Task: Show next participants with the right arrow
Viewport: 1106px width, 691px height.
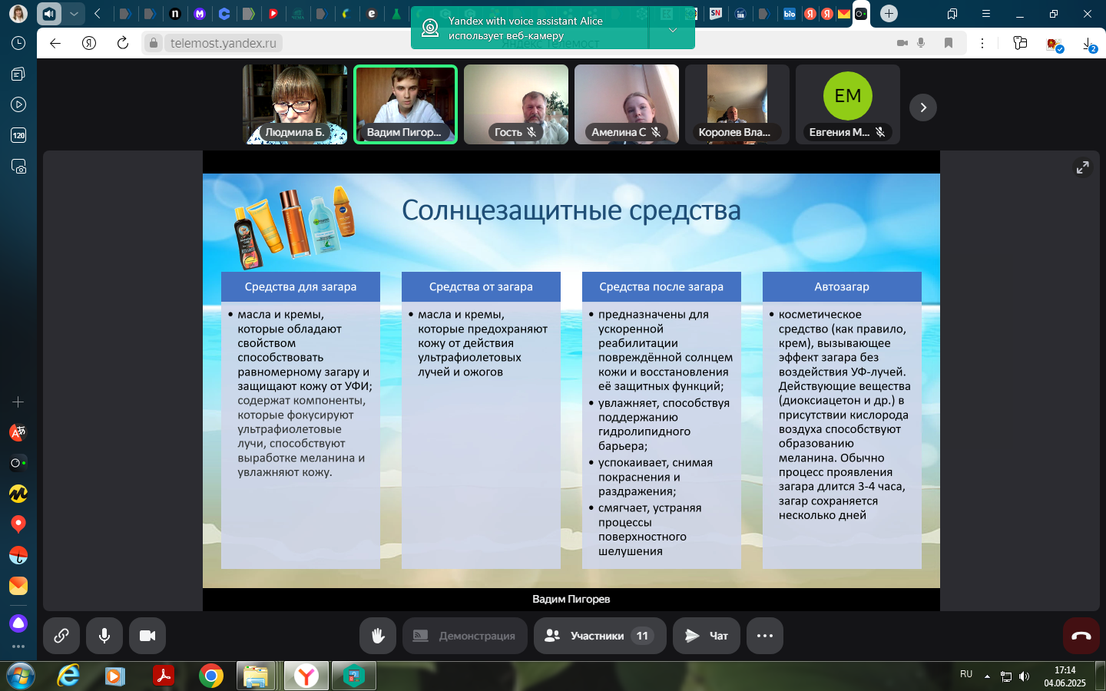Action: pos(923,107)
